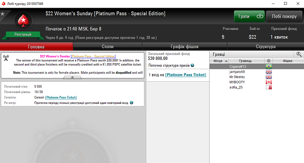The width and height of the screenshot is (304, 163).
Task: Click the green Грати button
Action: pyautogui.click(x=249, y=17)
